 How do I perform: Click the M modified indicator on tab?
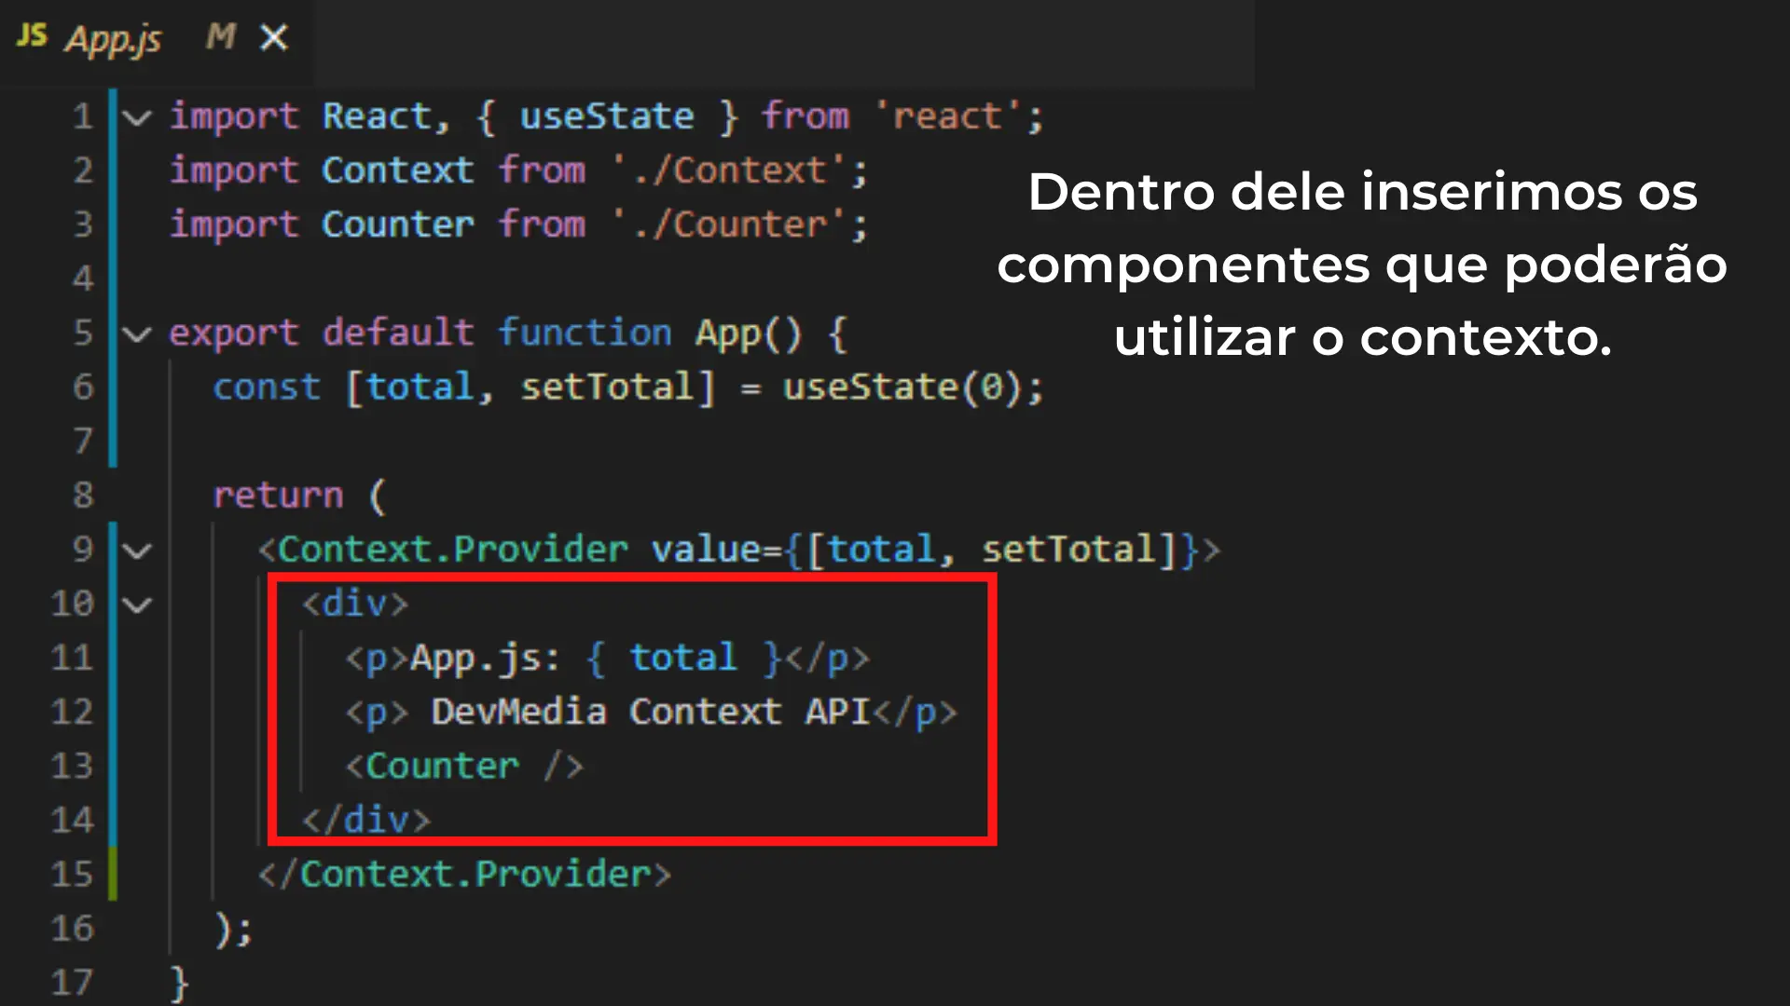tap(220, 37)
